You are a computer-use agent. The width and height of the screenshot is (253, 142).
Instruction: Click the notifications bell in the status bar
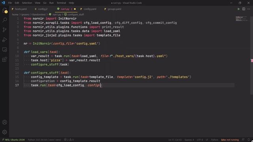249,140
